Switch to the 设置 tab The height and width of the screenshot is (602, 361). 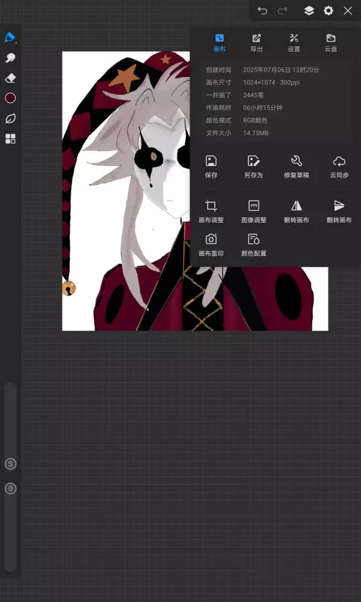pyautogui.click(x=294, y=43)
